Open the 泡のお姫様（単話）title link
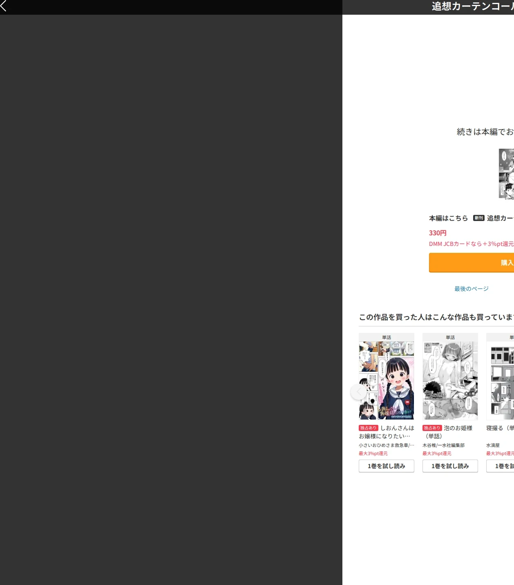 pyautogui.click(x=448, y=432)
